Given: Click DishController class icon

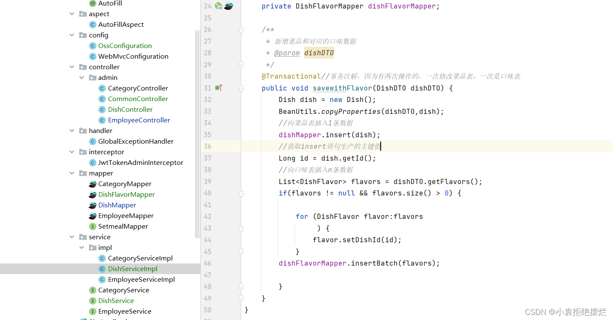Looking at the screenshot, I should [102, 110].
